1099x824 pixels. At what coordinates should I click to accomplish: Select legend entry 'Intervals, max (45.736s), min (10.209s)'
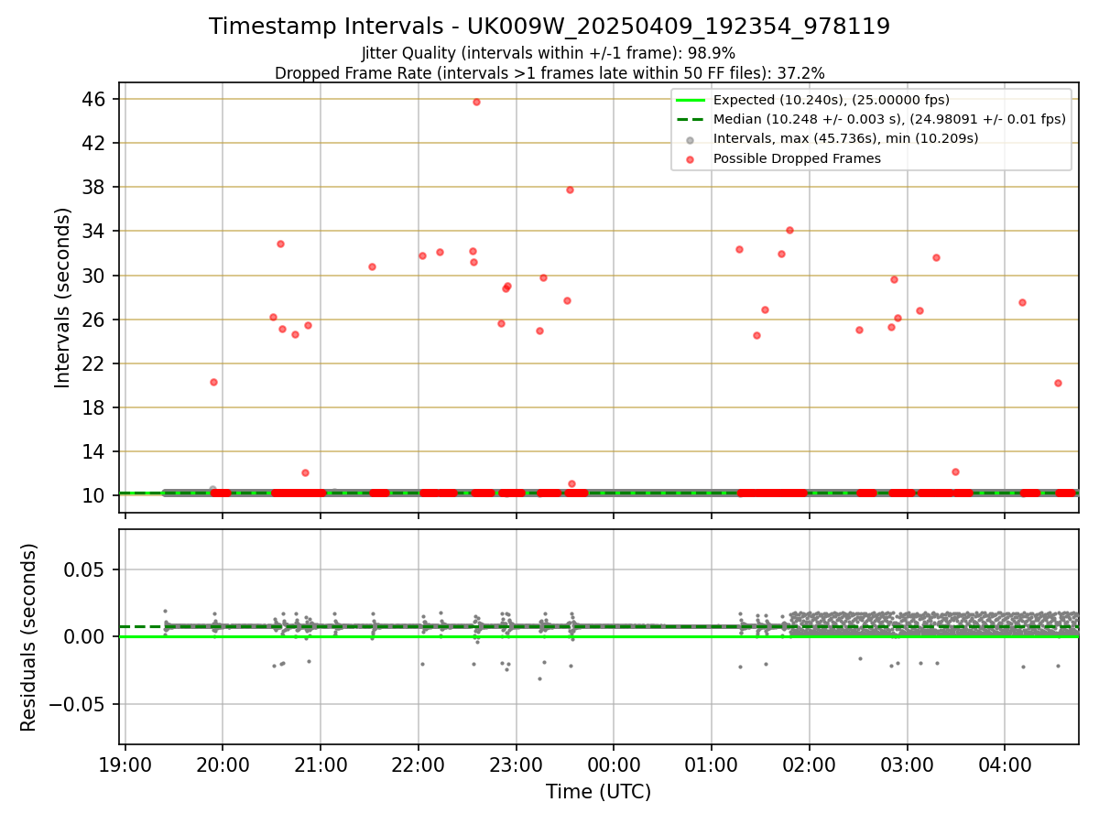point(845,138)
